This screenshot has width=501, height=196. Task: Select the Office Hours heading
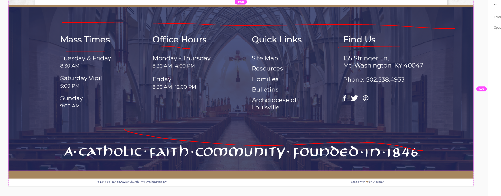179,40
